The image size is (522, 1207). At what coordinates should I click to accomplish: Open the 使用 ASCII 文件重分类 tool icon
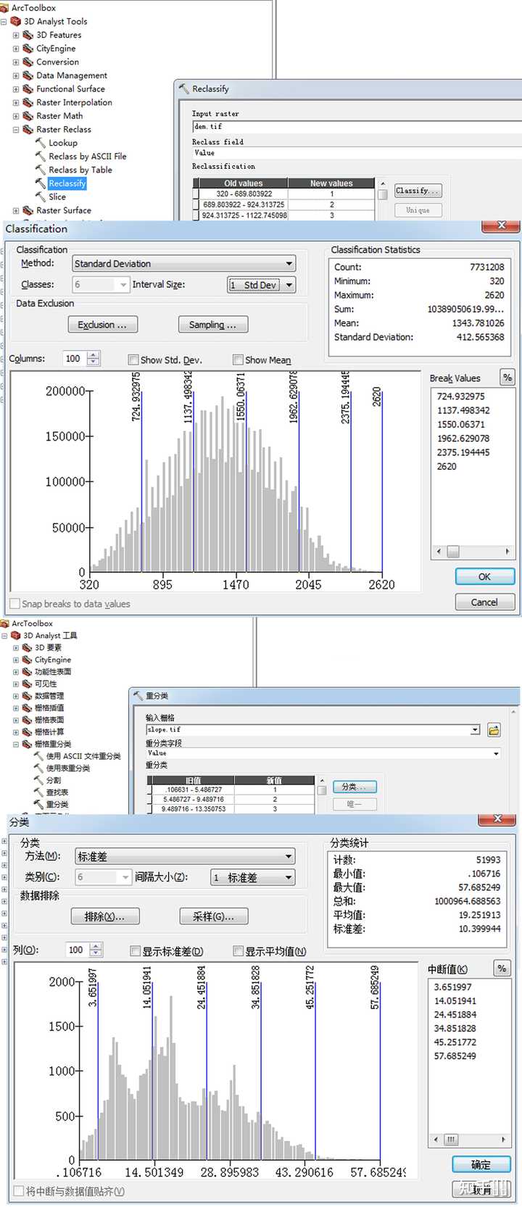[x=39, y=756]
